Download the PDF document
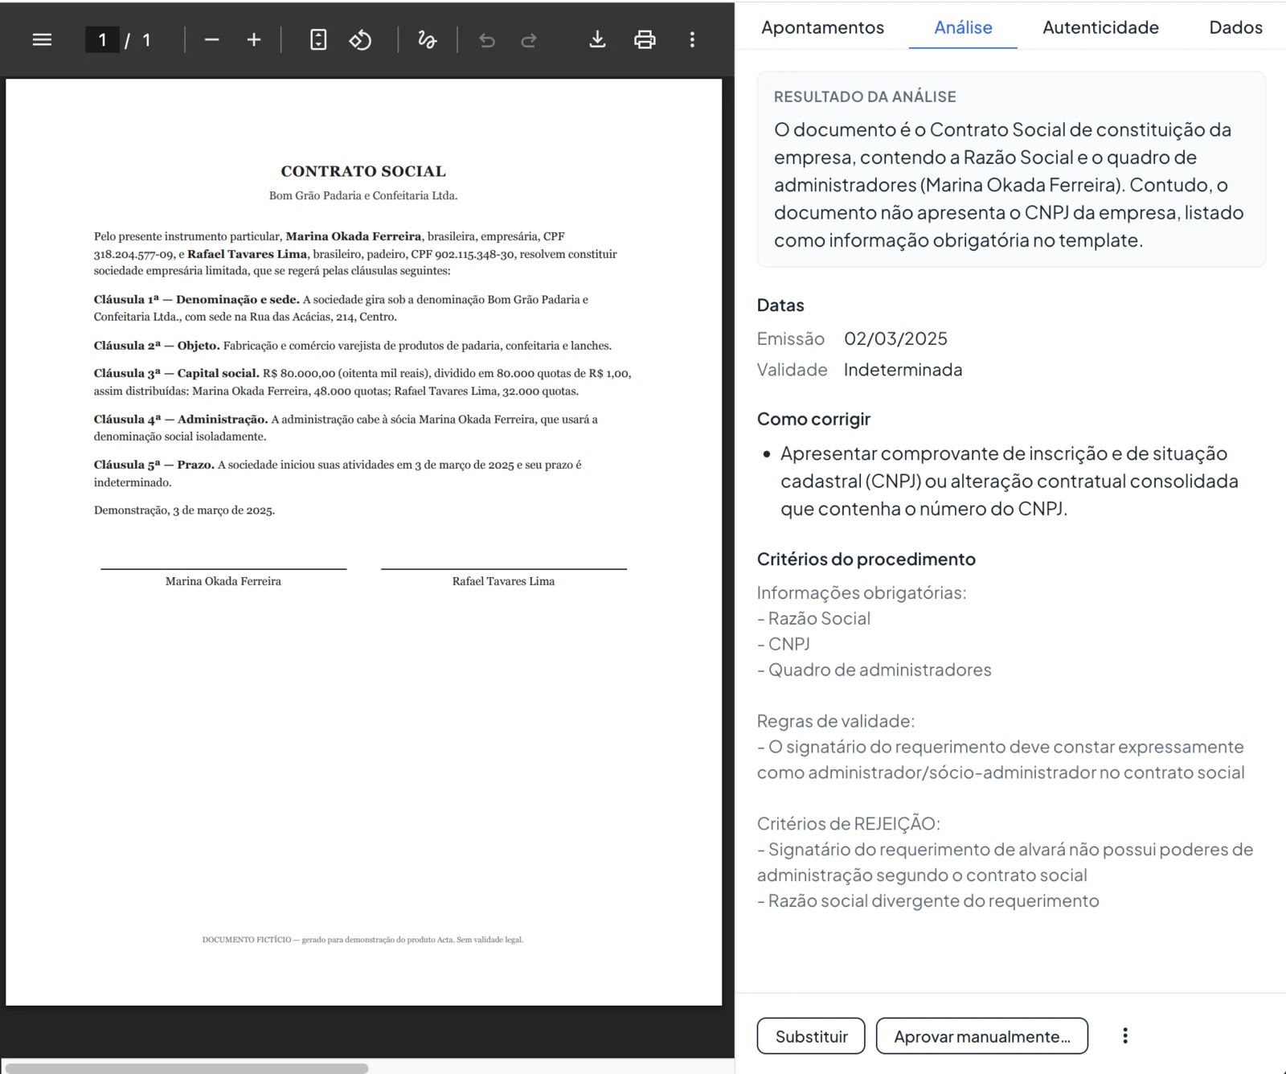1286x1074 pixels. (x=597, y=39)
